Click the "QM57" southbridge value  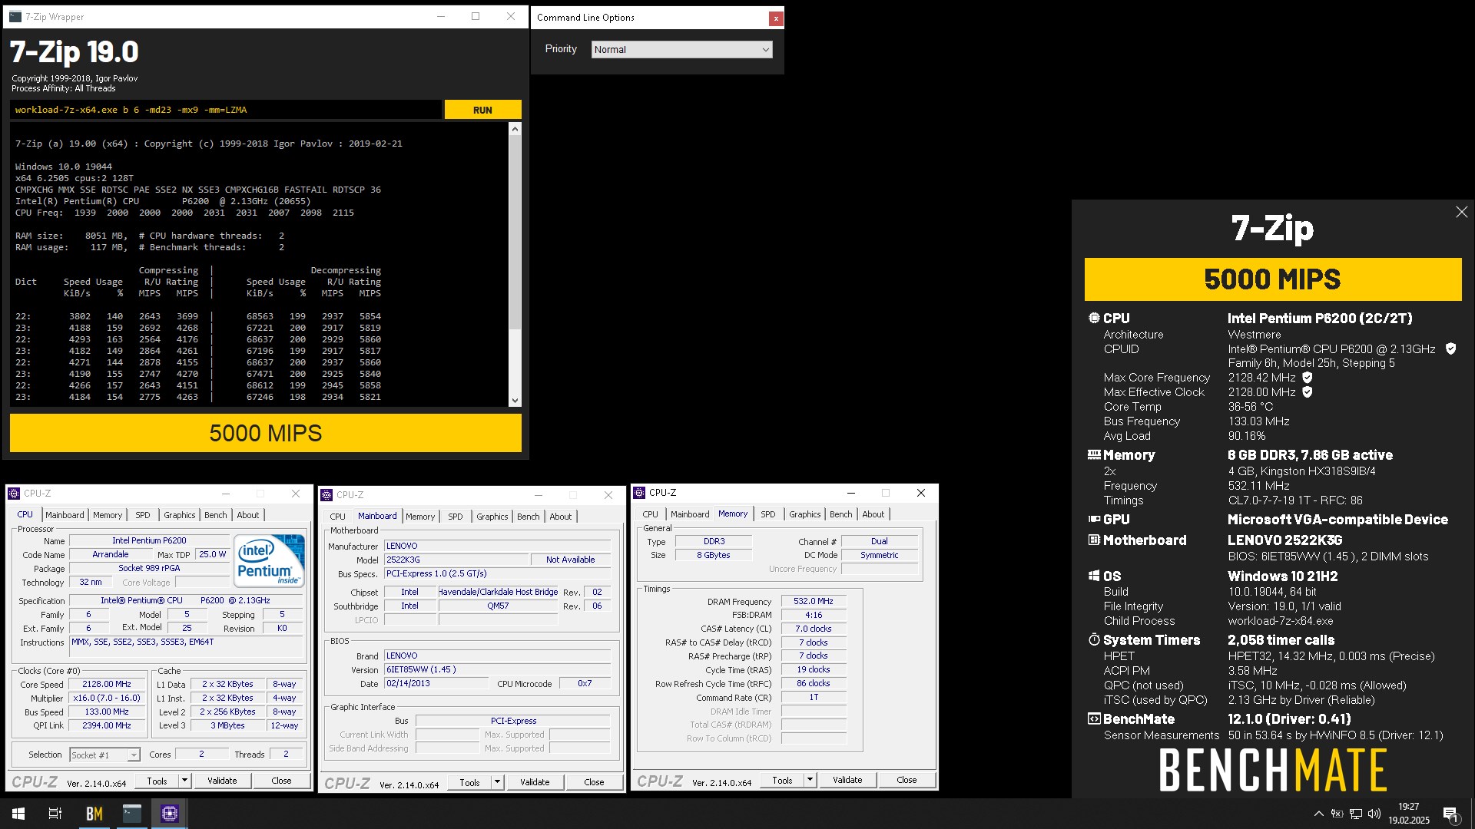point(498,606)
